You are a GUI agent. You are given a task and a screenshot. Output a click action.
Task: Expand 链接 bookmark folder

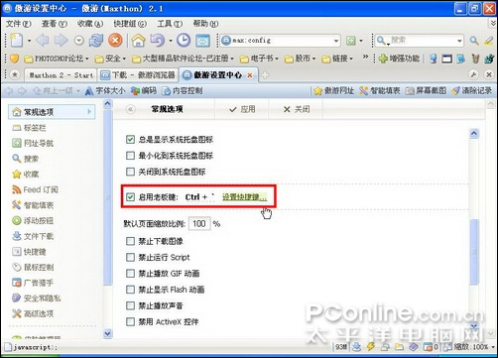(337, 59)
